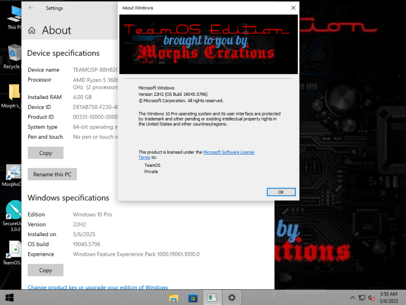Image resolution: width=406 pixels, height=305 pixels.
Task: Open the Windows Start menu
Action: tap(10, 298)
